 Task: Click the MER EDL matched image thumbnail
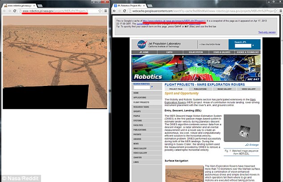pos(241,128)
